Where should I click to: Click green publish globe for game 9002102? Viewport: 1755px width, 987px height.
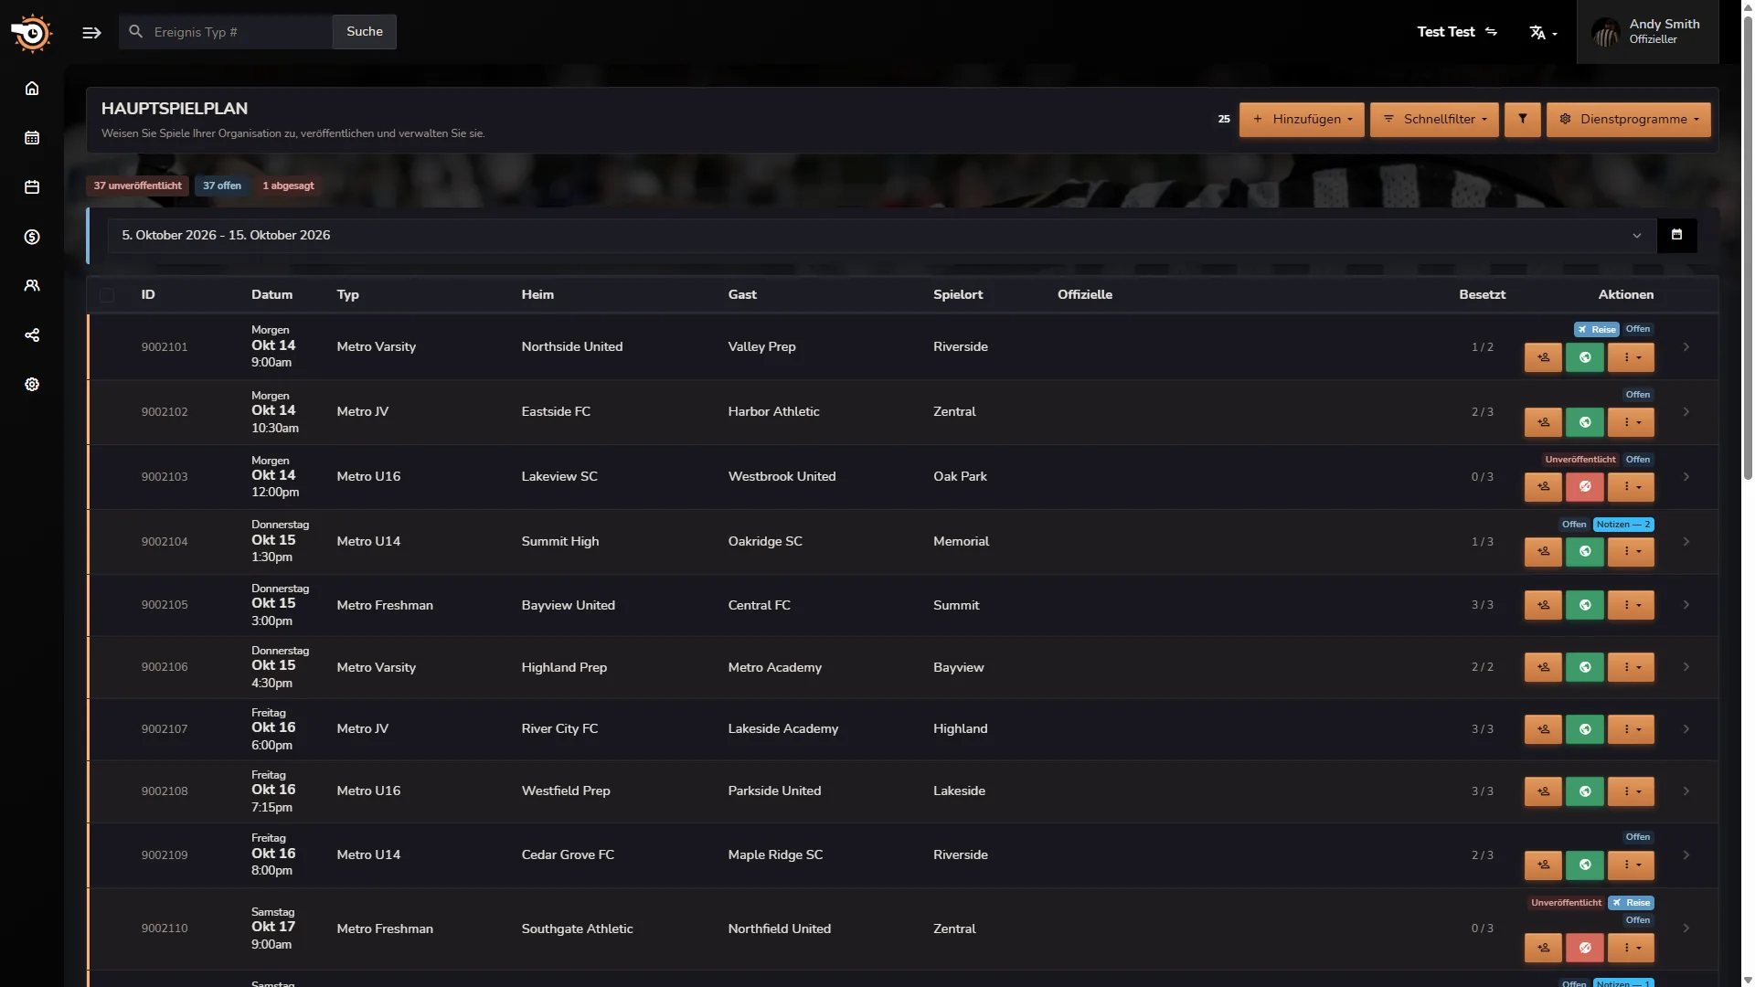pos(1585,422)
